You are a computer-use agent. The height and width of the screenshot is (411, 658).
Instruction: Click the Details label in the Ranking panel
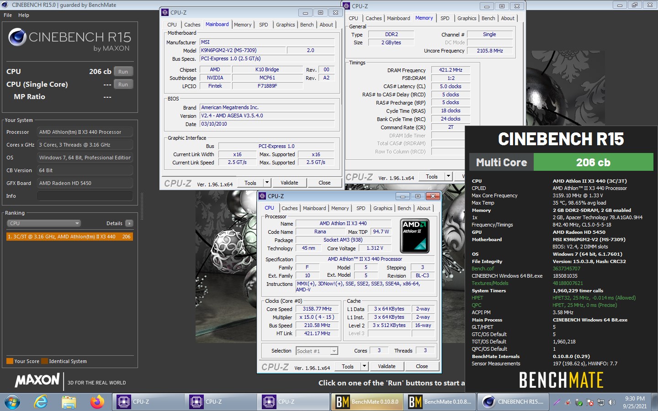coord(114,223)
